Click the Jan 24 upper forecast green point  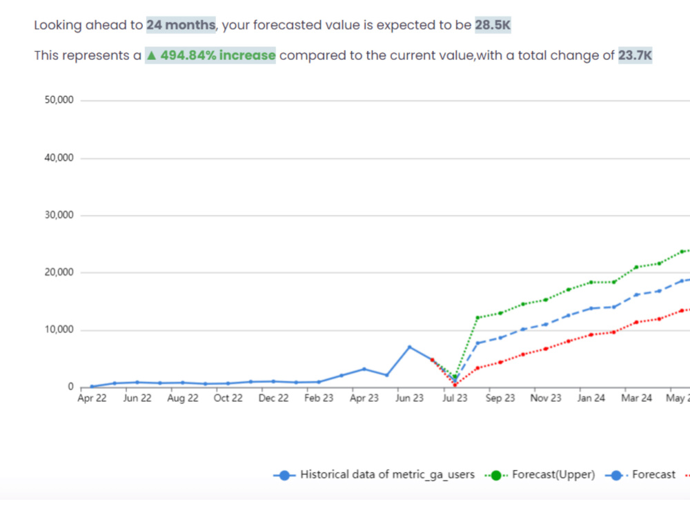591,282
